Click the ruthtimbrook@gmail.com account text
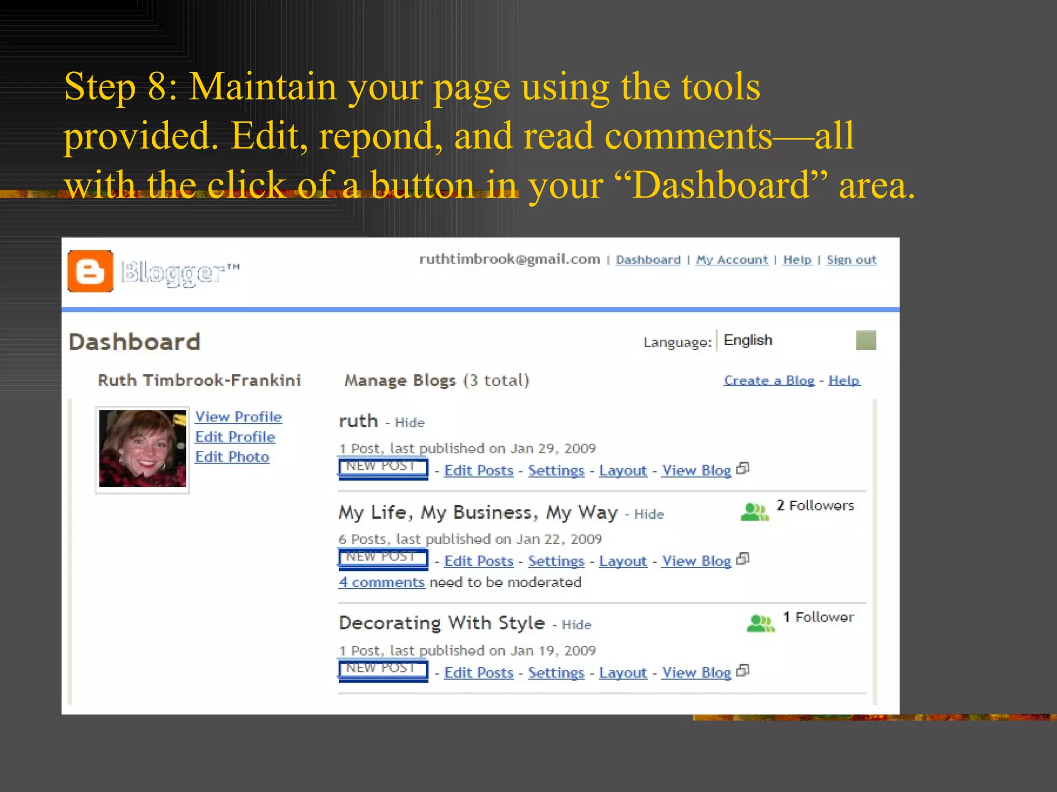 (510, 259)
